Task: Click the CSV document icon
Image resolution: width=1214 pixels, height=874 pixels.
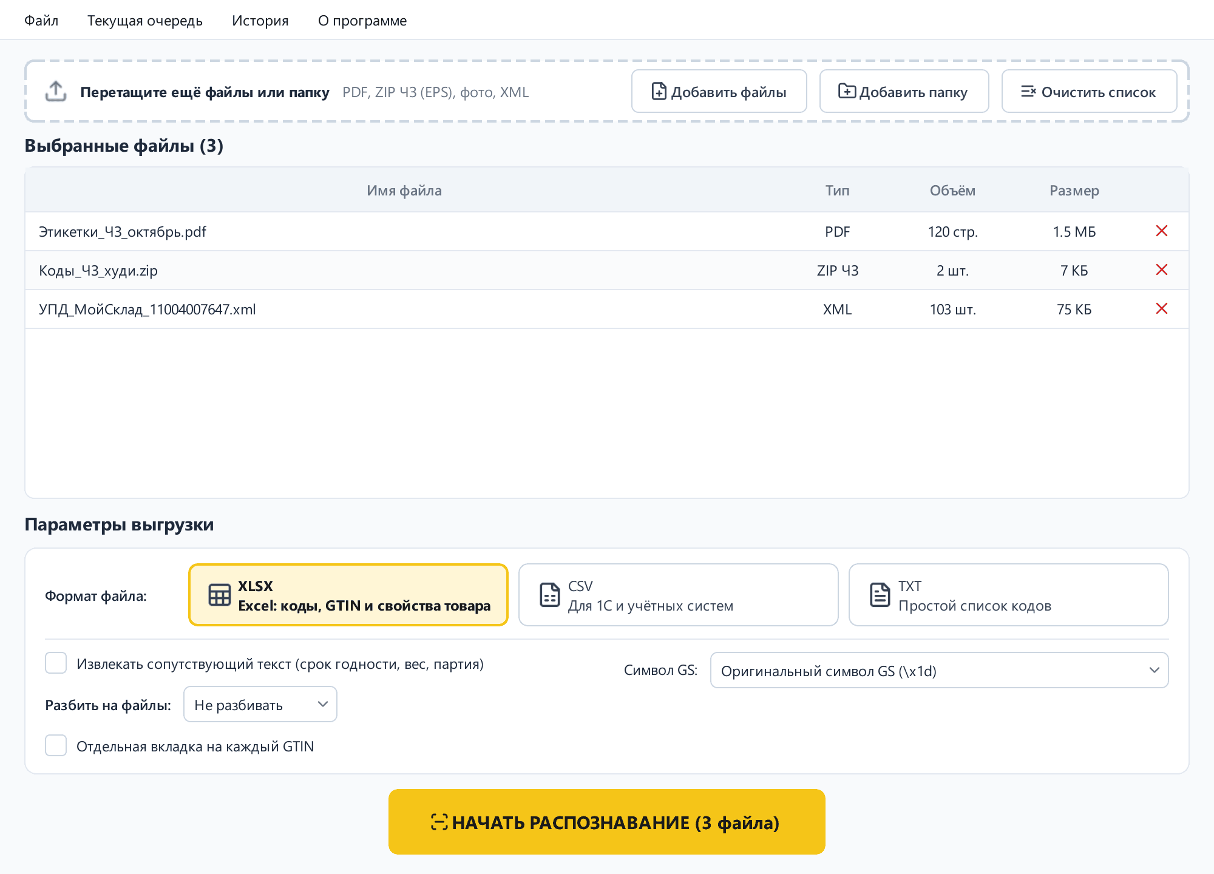Action: pyautogui.click(x=550, y=595)
